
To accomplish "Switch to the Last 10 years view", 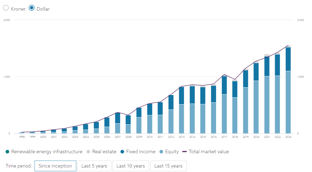I will 130,166.
